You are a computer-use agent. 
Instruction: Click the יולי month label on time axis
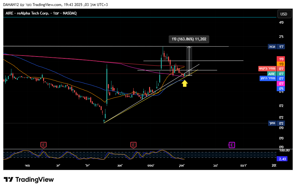87,165
